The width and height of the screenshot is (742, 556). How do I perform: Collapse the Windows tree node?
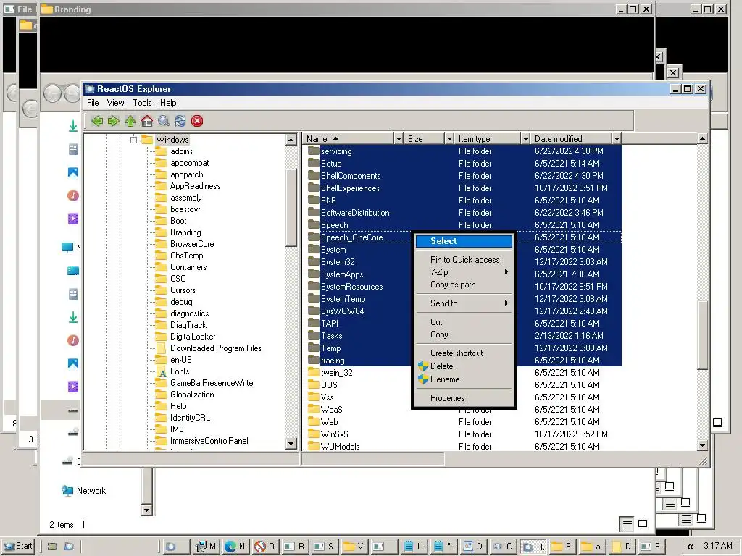133,140
